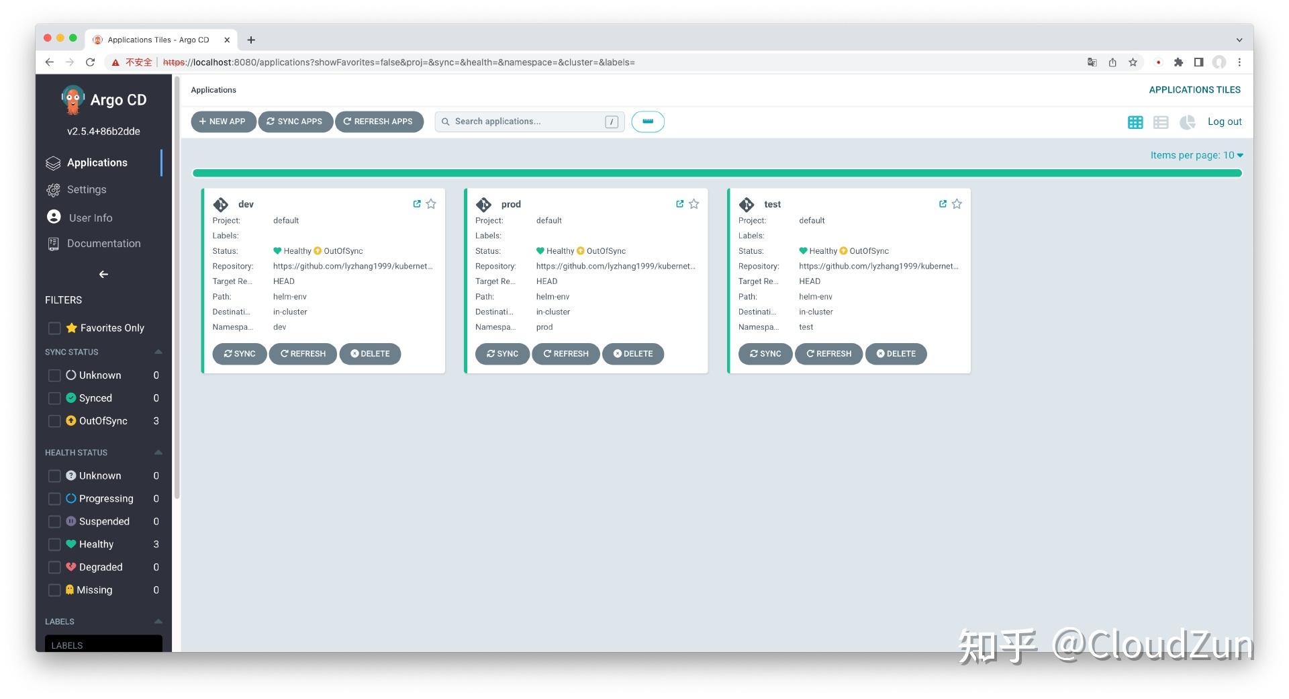Open external link icon on prod card
This screenshot has height=699, width=1289.
pos(680,203)
